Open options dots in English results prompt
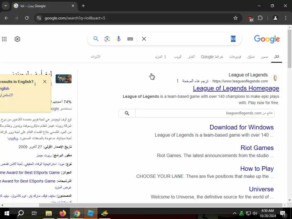Viewport: 292px width, 219px height. (x=35, y=84)
